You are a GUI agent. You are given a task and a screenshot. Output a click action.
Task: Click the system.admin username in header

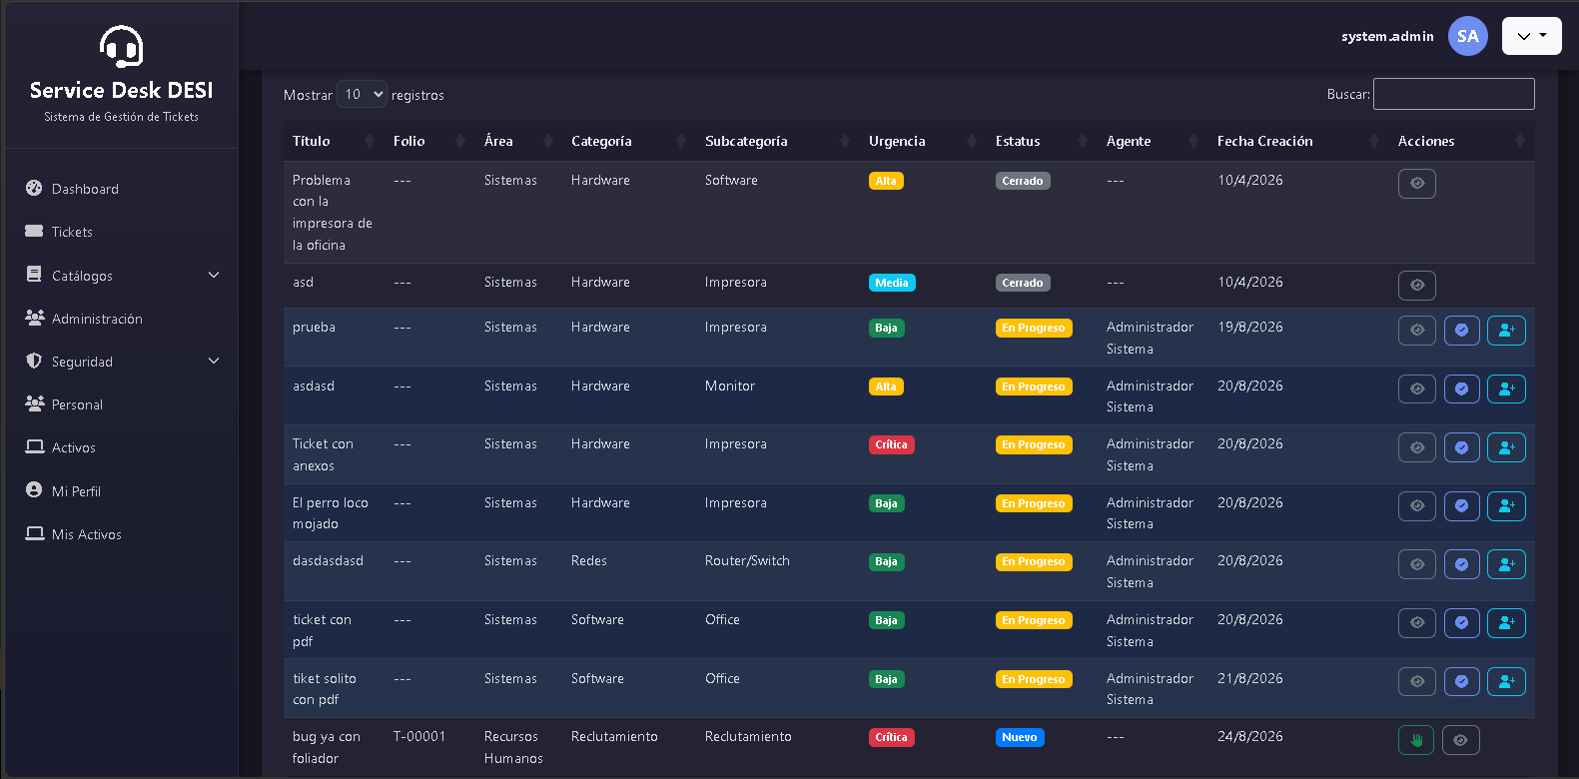tap(1387, 36)
